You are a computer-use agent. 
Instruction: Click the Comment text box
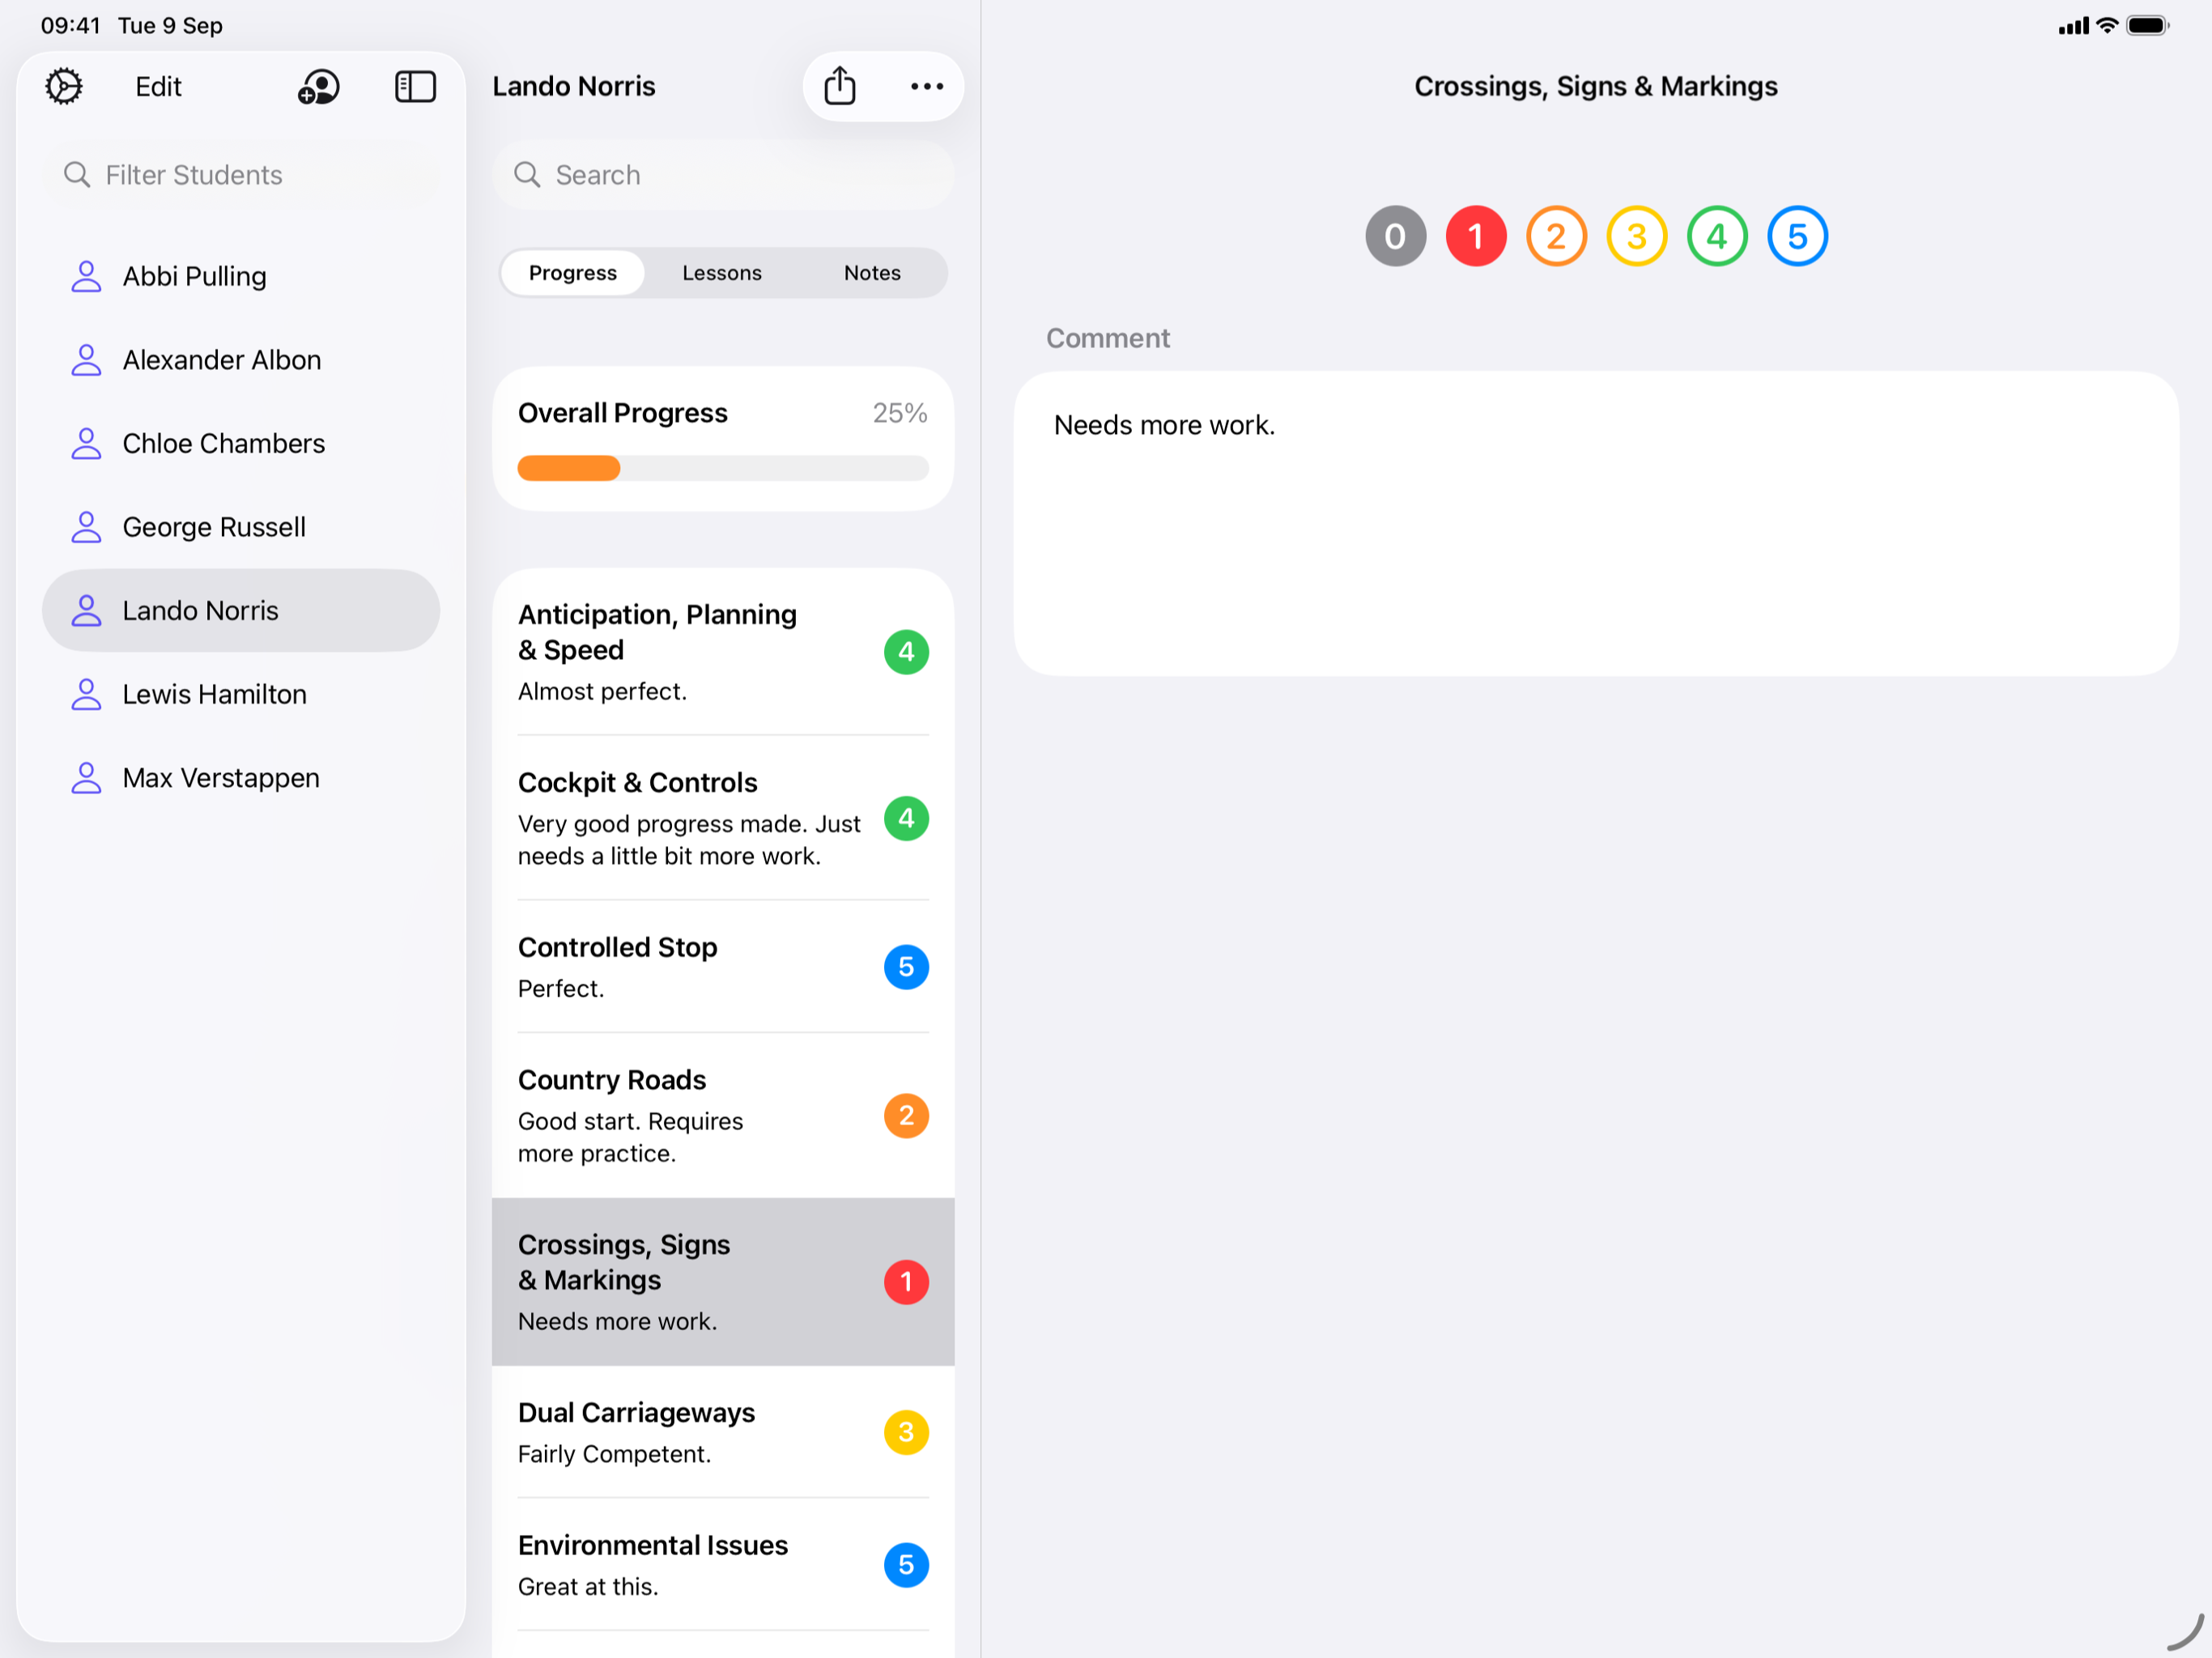point(1595,523)
